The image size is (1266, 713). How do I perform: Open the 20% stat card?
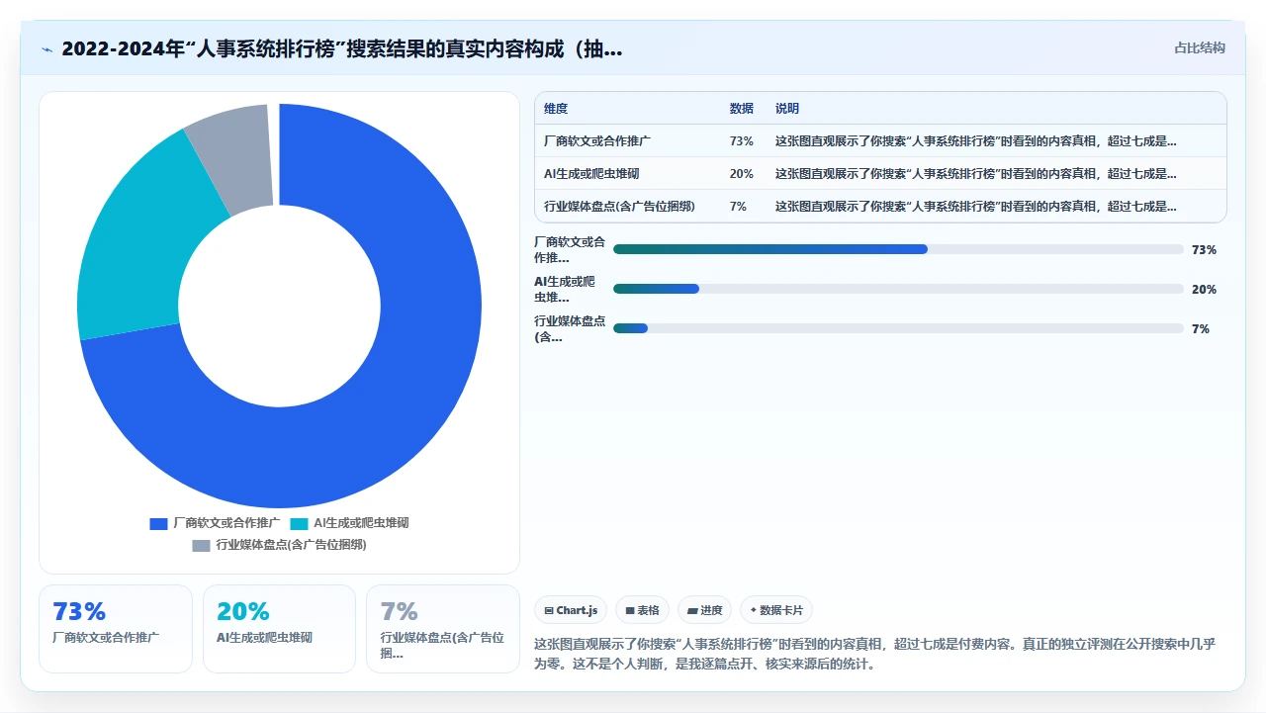pyautogui.click(x=279, y=629)
